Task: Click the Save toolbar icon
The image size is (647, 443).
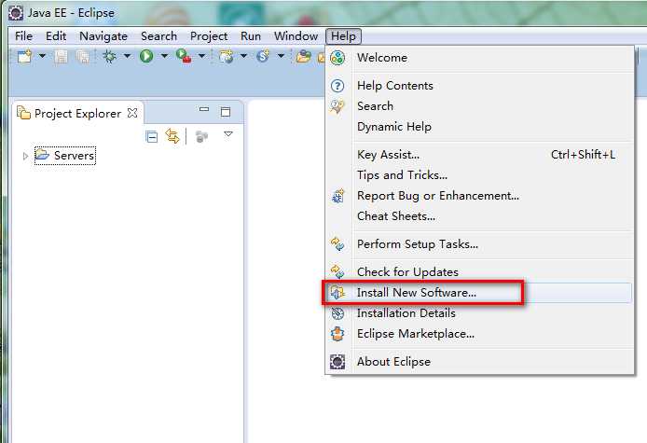Action: coord(62,56)
